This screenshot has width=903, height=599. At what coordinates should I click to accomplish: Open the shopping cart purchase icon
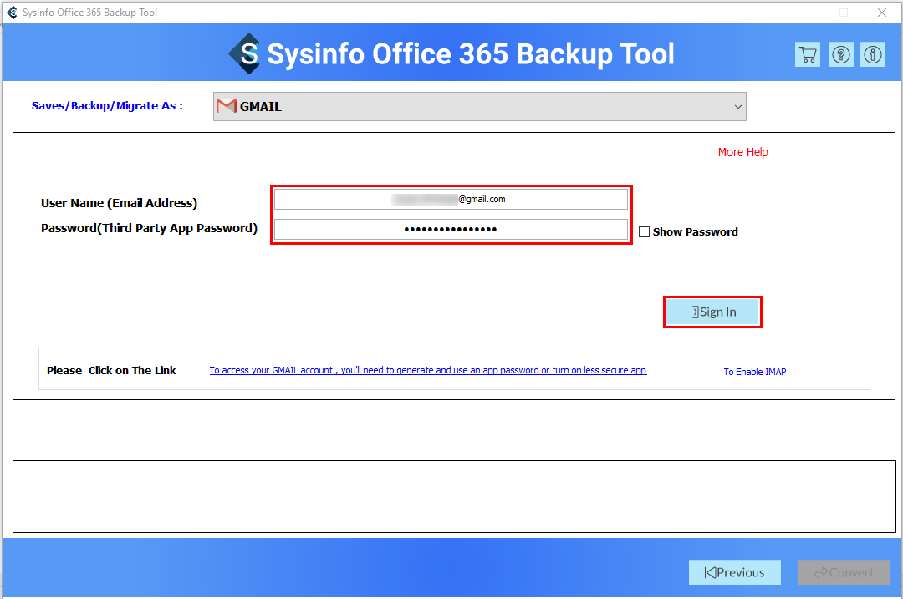(807, 55)
